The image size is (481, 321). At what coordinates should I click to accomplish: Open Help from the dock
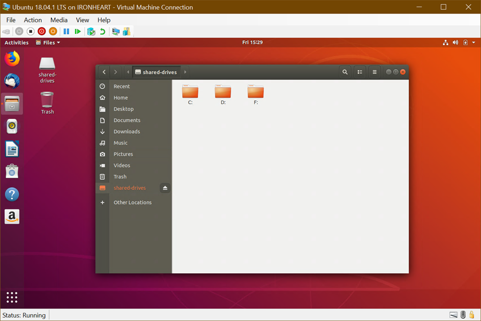tap(12, 194)
